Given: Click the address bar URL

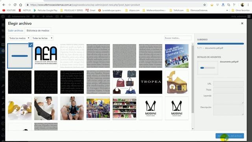Looking at the screenshot, I should (85, 5).
